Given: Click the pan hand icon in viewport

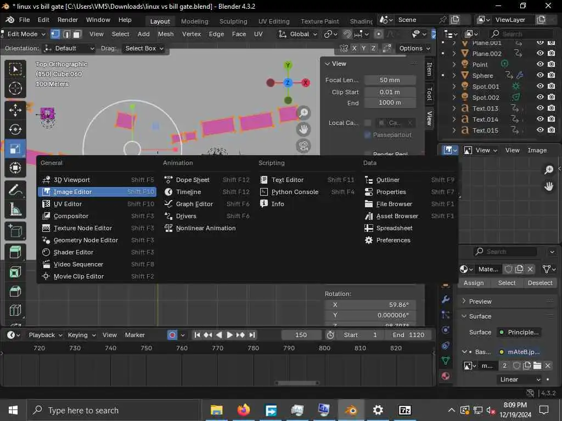Looking at the screenshot, I should pyautogui.click(x=304, y=129).
